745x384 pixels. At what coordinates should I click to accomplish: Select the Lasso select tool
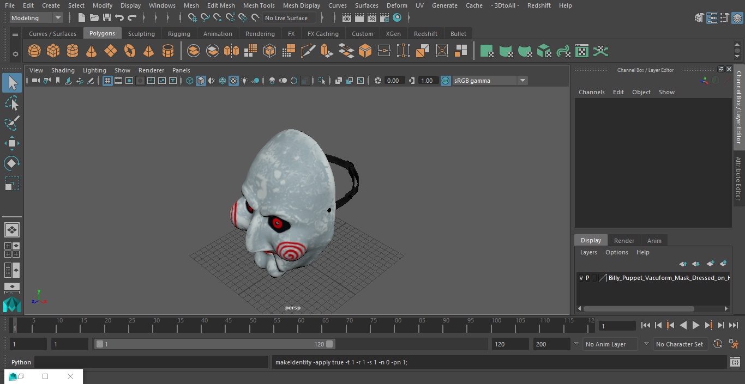pos(12,103)
